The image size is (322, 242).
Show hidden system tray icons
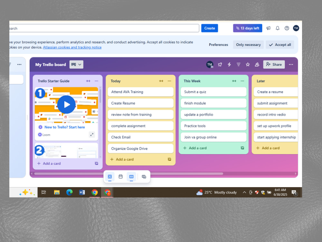244,192
